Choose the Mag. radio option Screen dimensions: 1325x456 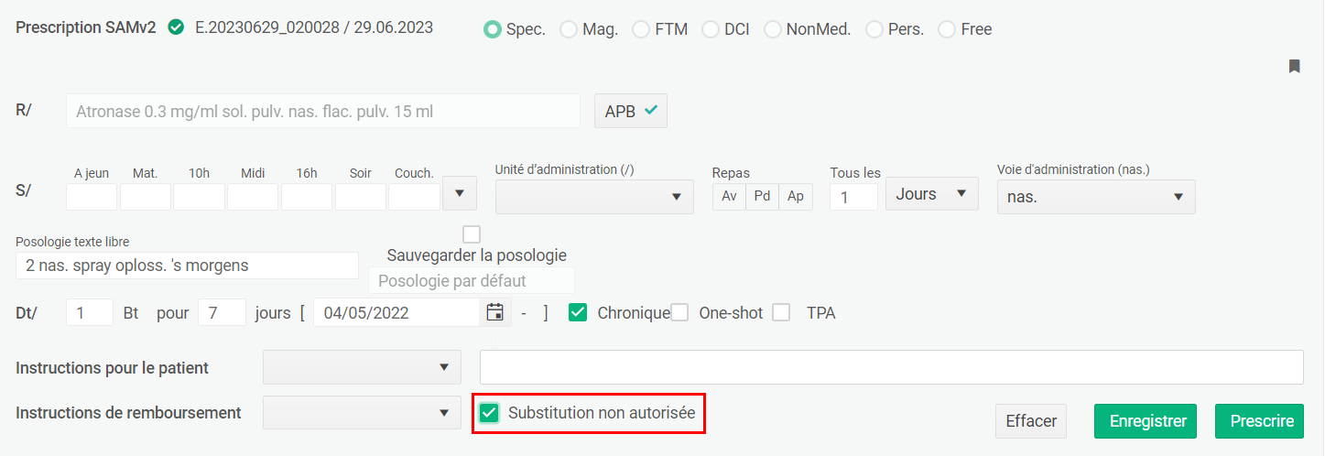tap(569, 29)
